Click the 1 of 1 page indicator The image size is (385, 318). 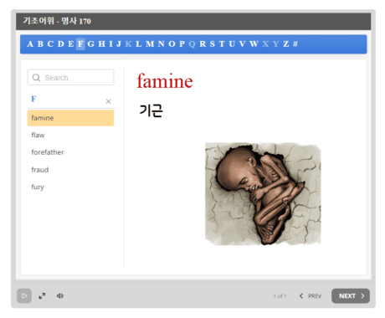[x=280, y=296]
